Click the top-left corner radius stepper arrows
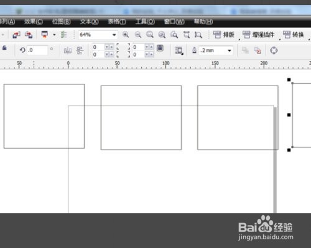 click(x=109, y=47)
